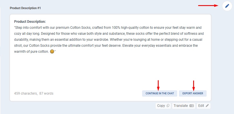Click the translate language icon
This screenshot has height=114, width=234.
pos(191,106)
